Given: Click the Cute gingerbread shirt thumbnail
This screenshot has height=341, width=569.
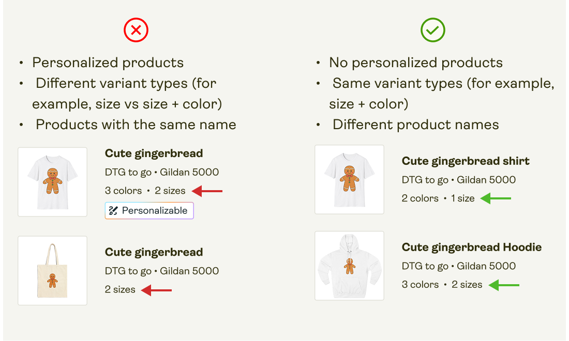Looking at the screenshot, I should coord(349,179).
